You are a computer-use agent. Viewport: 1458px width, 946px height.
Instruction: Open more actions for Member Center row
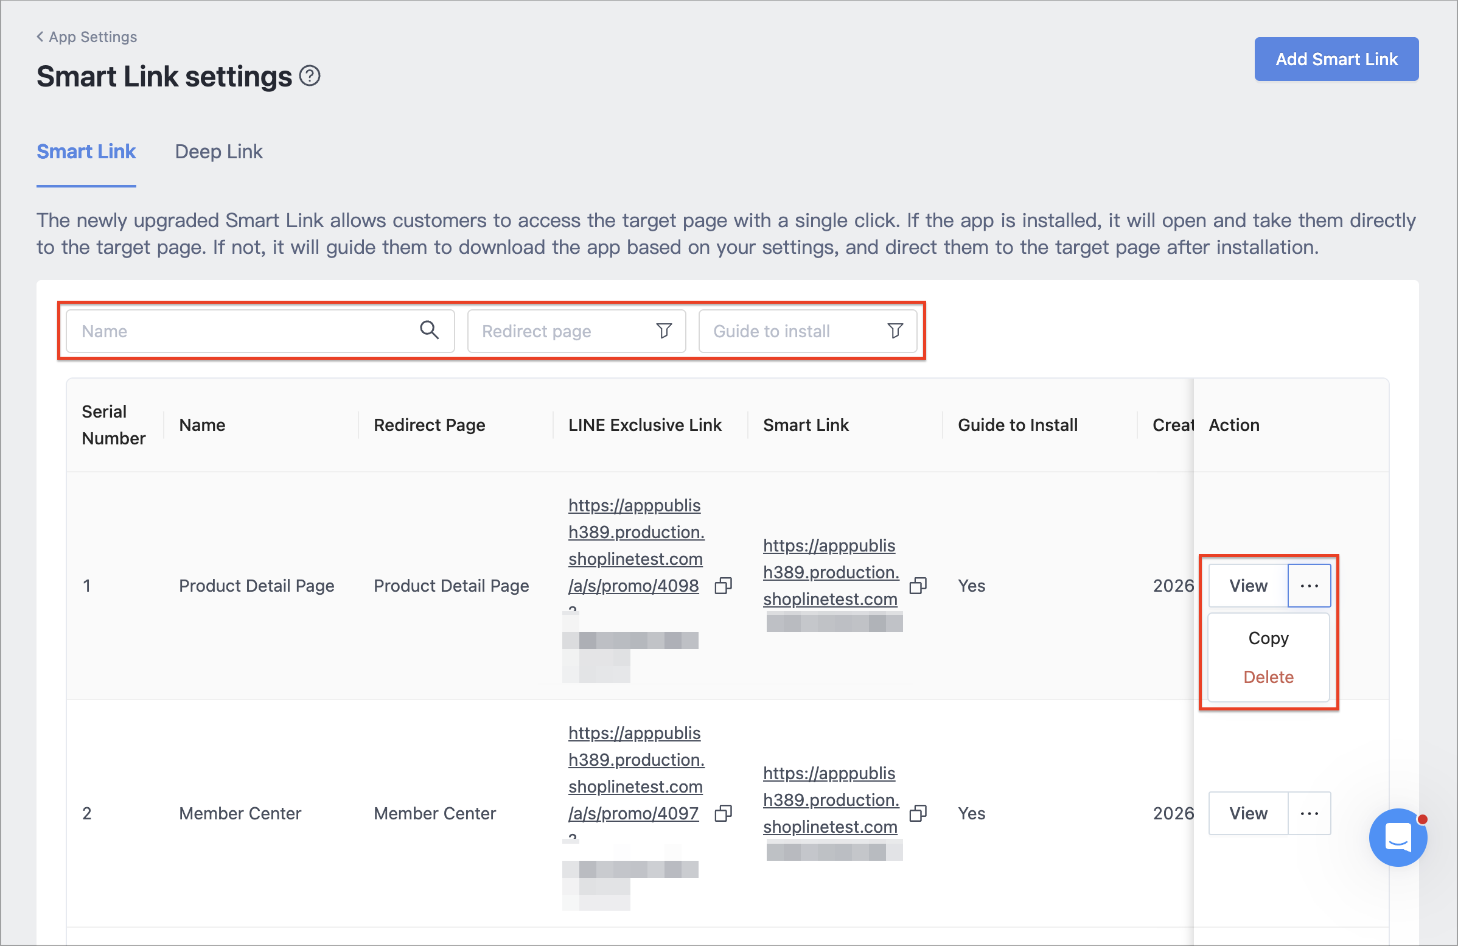1309,813
